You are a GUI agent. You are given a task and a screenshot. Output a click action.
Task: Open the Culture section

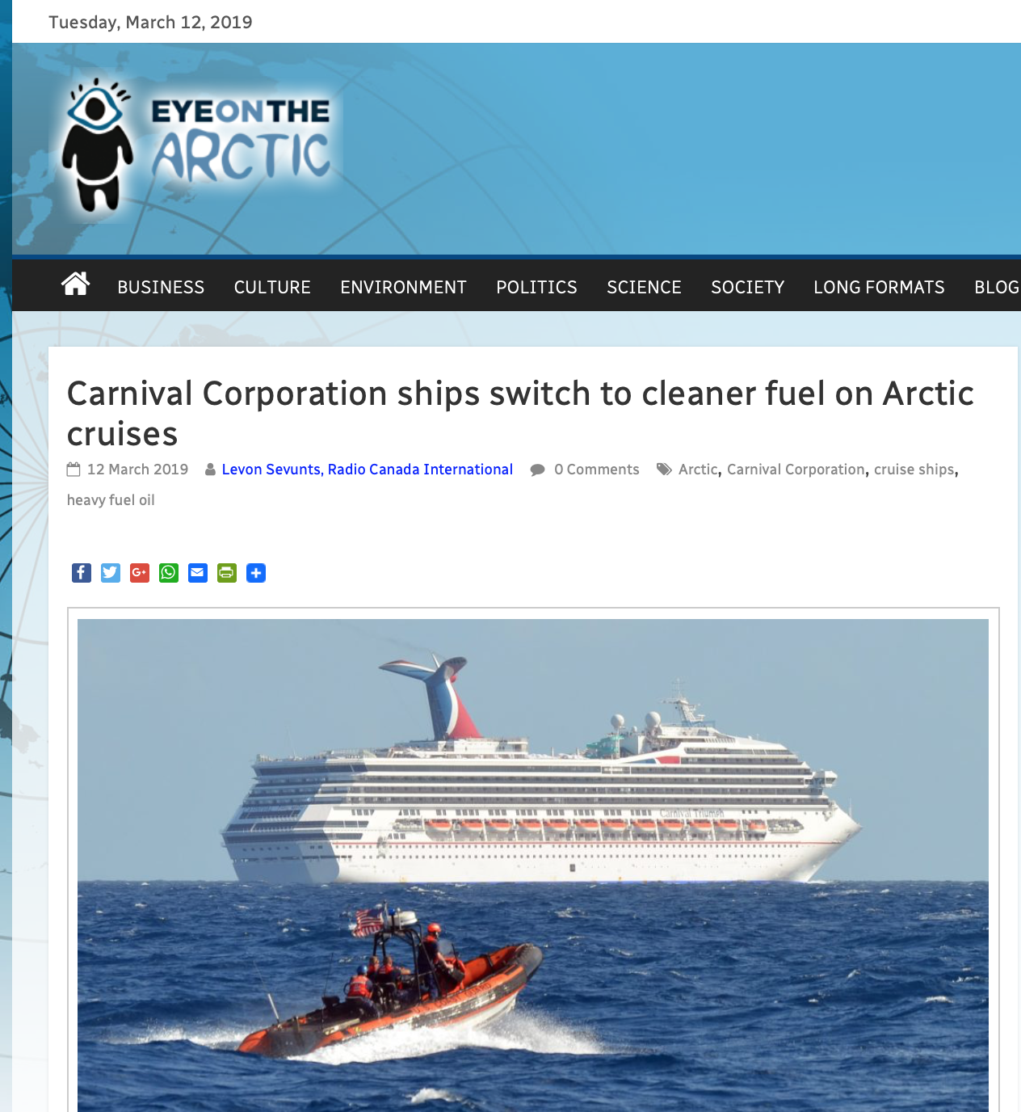pos(272,287)
